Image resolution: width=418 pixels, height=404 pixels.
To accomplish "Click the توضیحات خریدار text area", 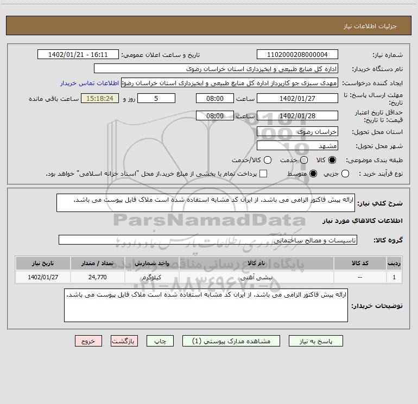I will [206, 305].
